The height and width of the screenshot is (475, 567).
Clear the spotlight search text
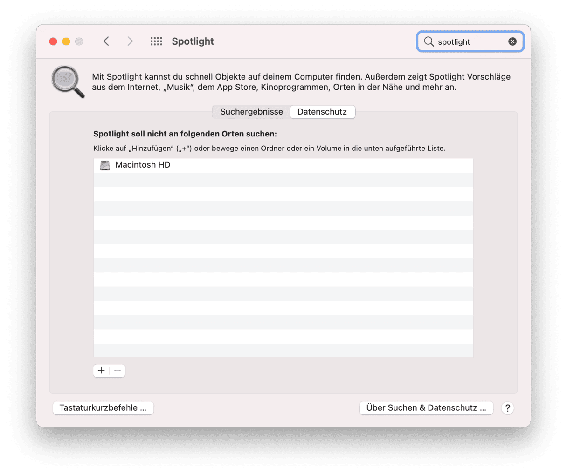(512, 41)
